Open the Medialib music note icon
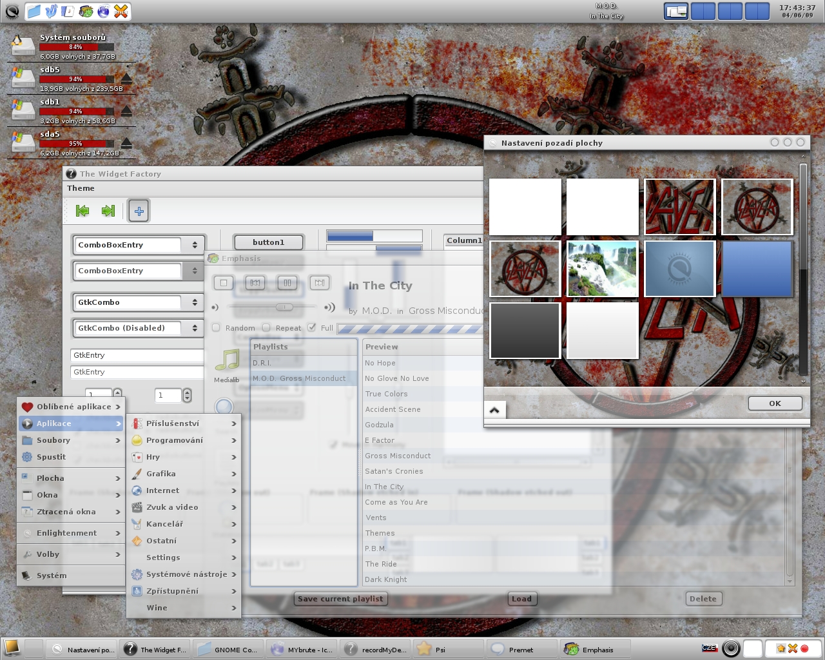 pos(227,361)
